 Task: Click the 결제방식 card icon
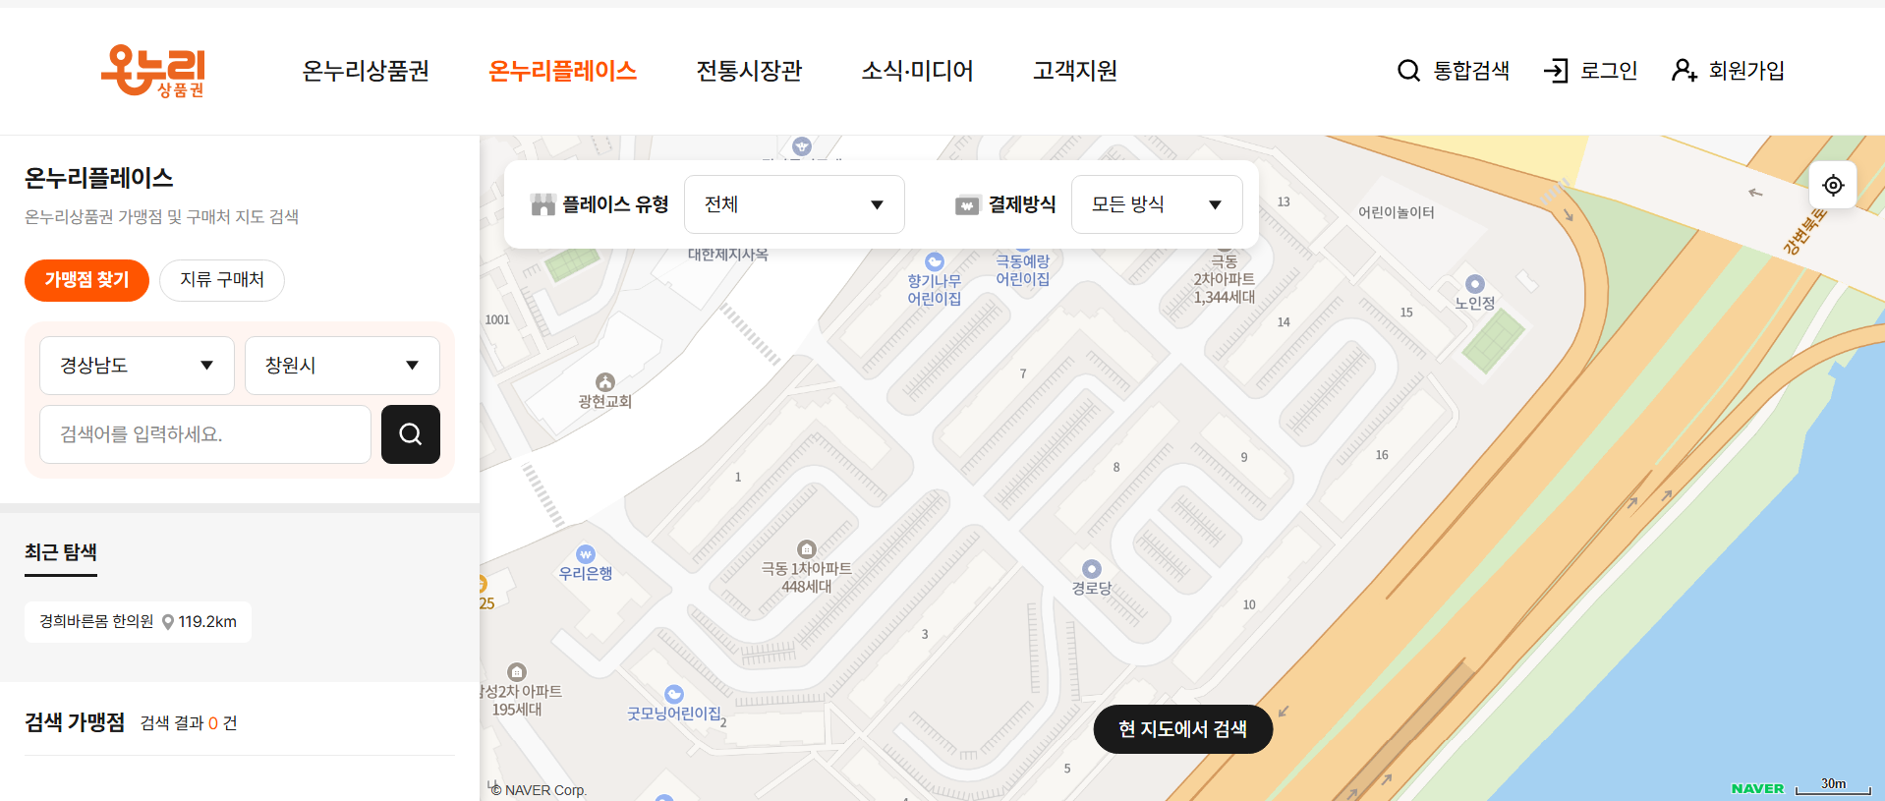968,204
